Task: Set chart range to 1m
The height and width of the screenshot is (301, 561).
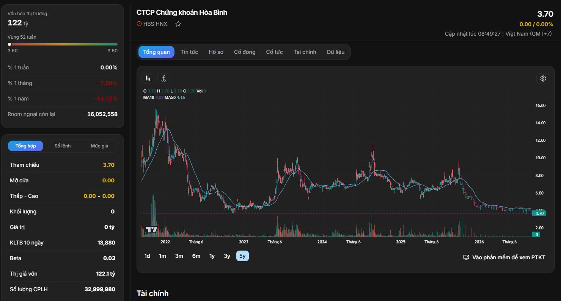Action: tap(162, 256)
